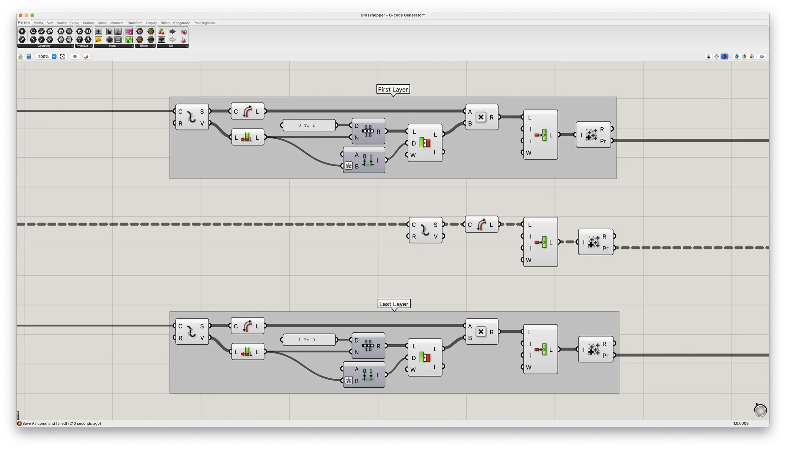Select the Mesh parameter icon
Screen dimensions: 786x449
pos(69,31)
